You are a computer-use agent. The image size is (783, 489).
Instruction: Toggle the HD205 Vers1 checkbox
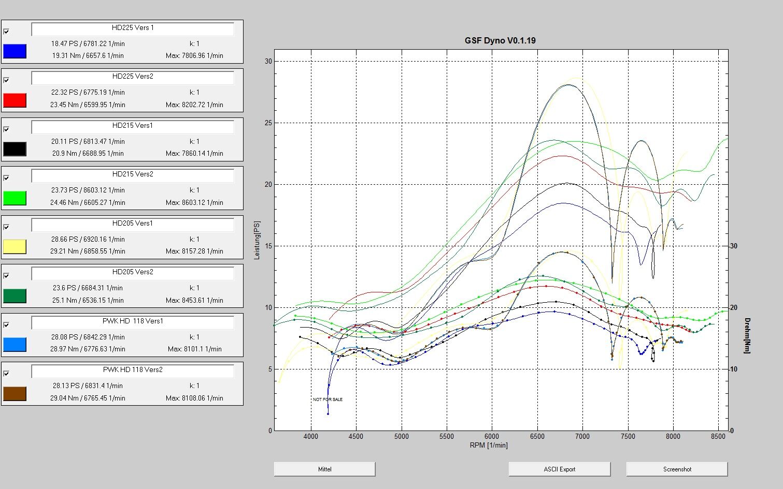(6, 227)
